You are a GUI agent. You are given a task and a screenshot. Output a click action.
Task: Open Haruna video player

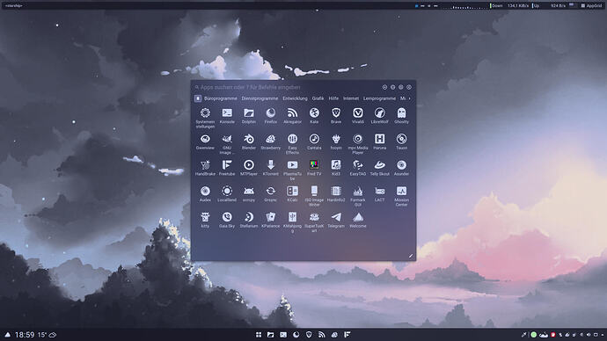[x=380, y=141]
